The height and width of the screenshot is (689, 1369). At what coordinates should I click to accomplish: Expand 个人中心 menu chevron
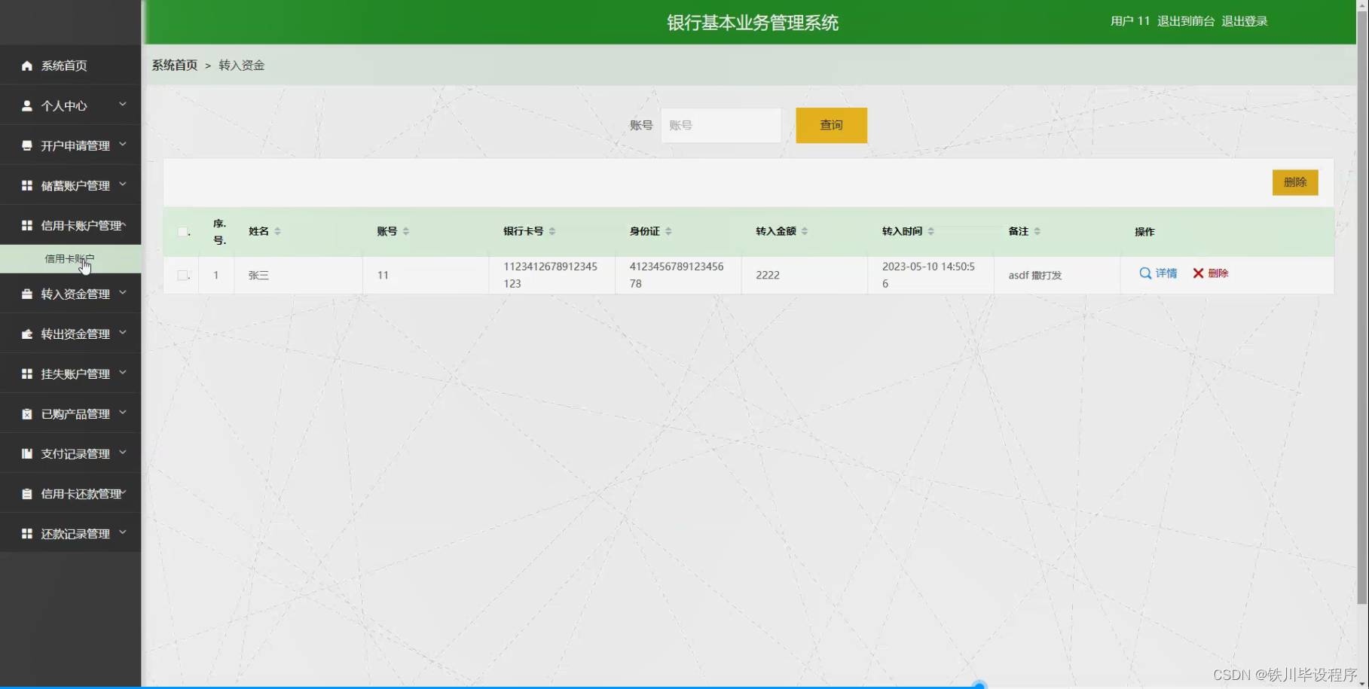(x=123, y=104)
